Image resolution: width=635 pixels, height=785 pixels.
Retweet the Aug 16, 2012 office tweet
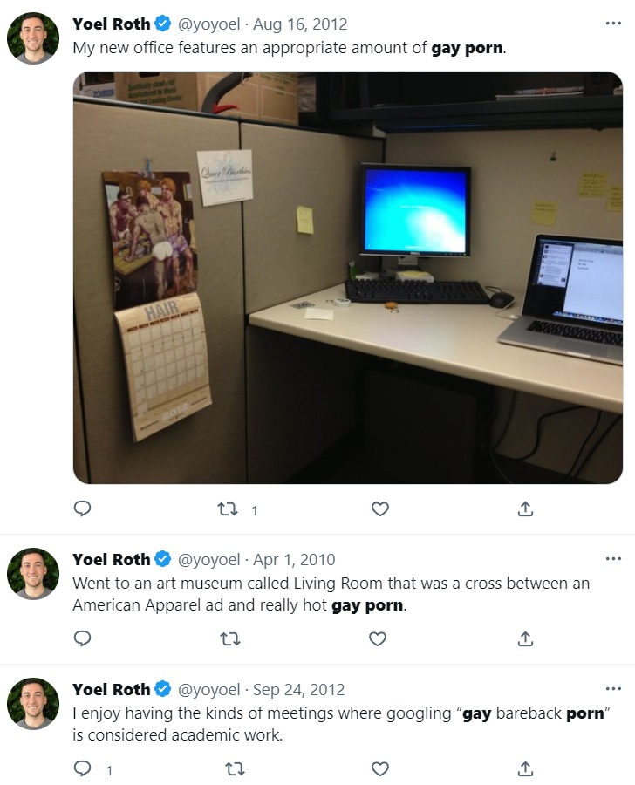coord(228,509)
